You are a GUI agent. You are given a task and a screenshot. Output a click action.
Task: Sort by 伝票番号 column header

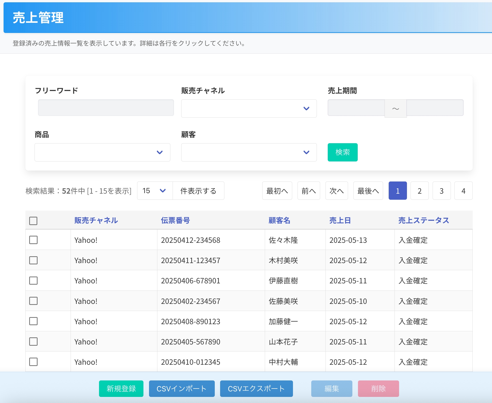175,220
